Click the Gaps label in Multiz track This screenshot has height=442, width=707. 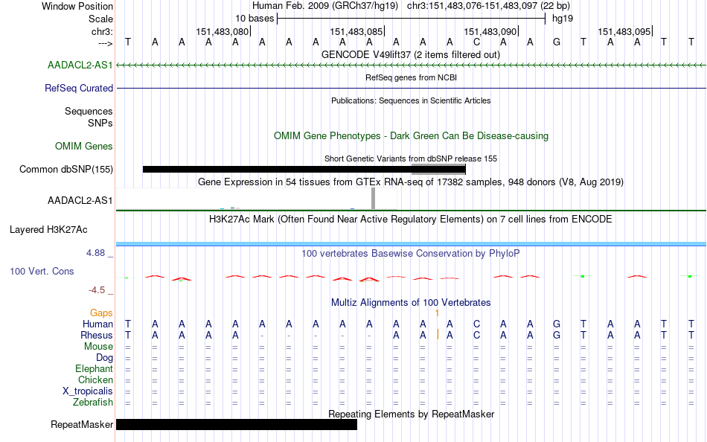pyautogui.click(x=101, y=313)
